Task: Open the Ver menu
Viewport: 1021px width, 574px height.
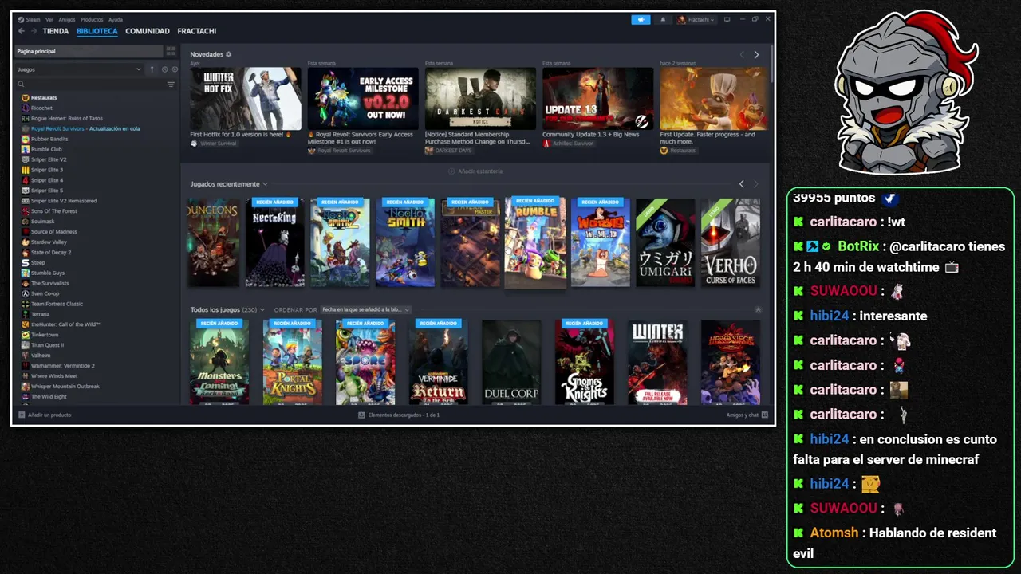Action: click(x=49, y=19)
